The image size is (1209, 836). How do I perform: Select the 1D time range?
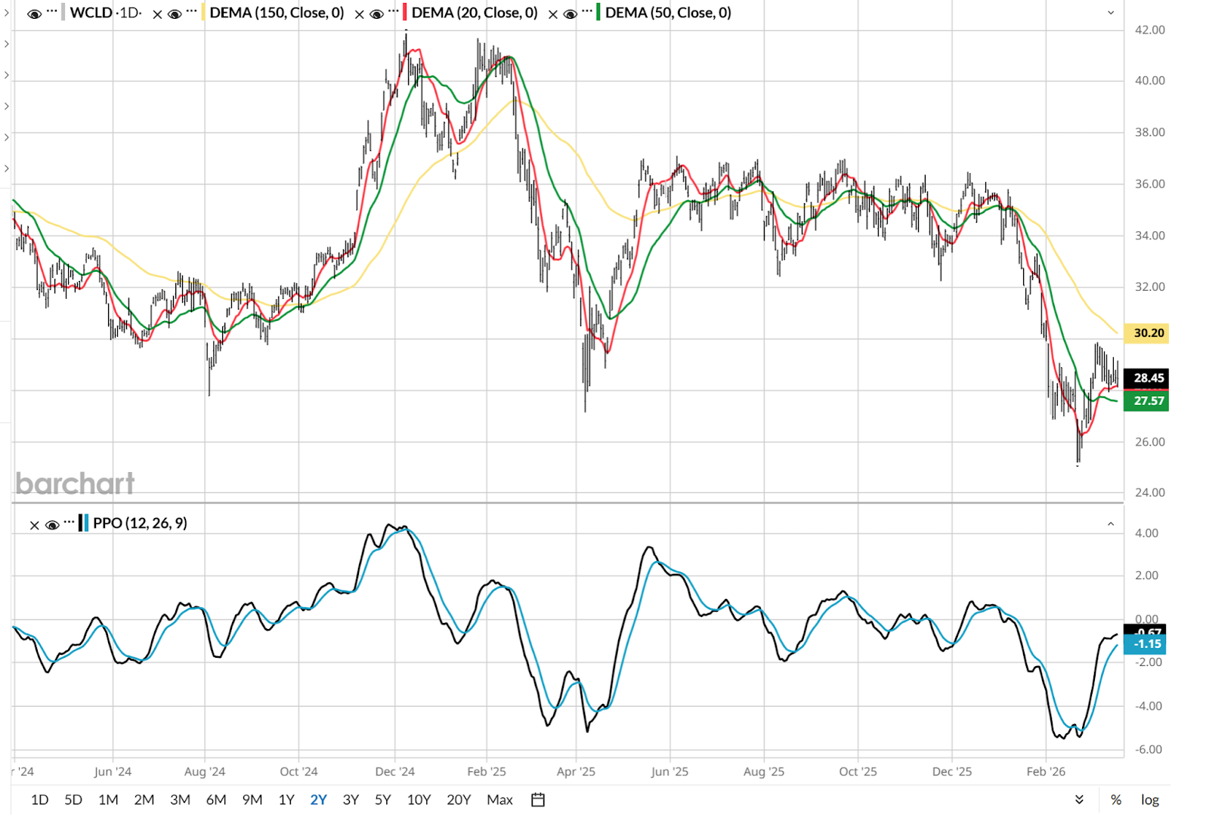[x=40, y=800]
